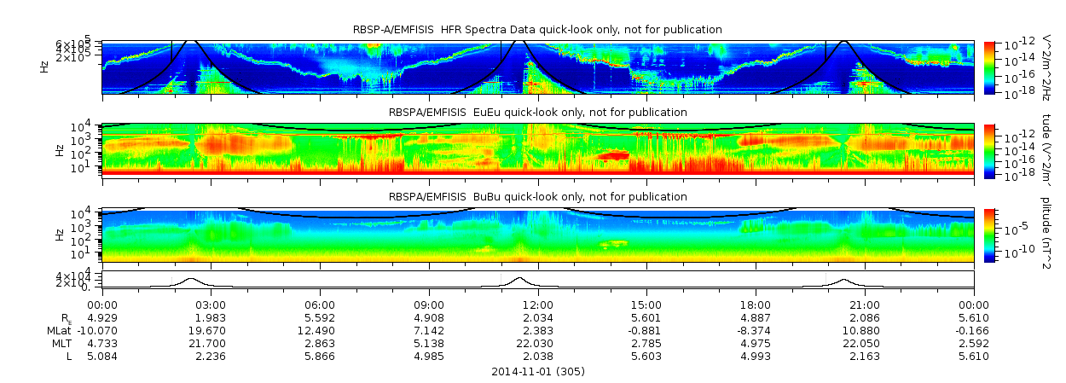The width and height of the screenshot is (1066, 383).
Task: Click the R value 2.034
Action: [538, 319]
